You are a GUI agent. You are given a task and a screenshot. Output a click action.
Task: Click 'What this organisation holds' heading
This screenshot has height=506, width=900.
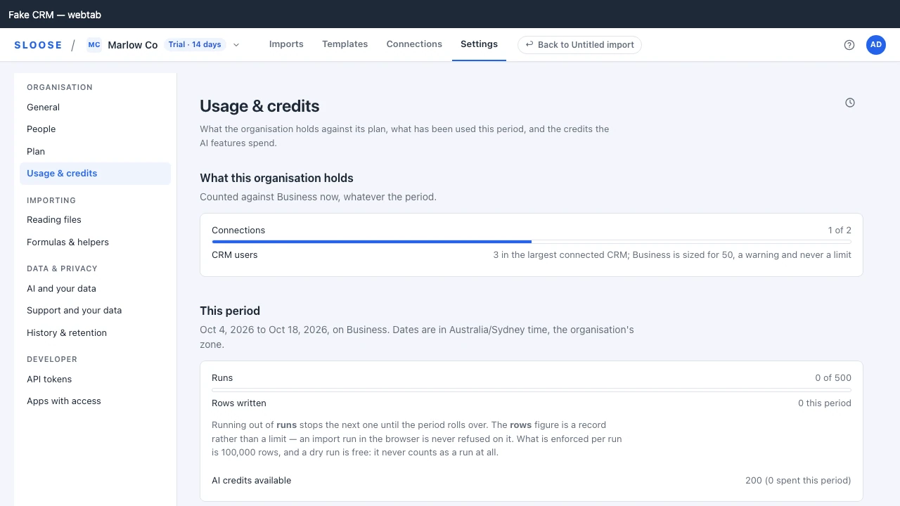[276, 178]
